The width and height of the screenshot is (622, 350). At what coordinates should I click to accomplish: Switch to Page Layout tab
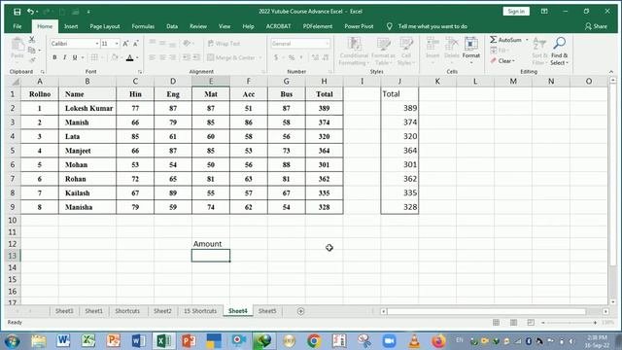click(105, 26)
